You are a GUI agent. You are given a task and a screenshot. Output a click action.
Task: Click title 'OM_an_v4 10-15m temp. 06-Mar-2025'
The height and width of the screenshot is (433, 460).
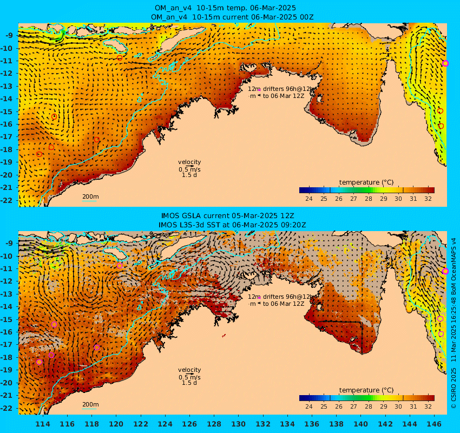[x=225, y=8]
